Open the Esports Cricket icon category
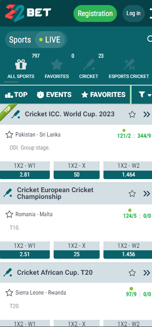This screenshot has height=327, width=152. [x=129, y=64]
